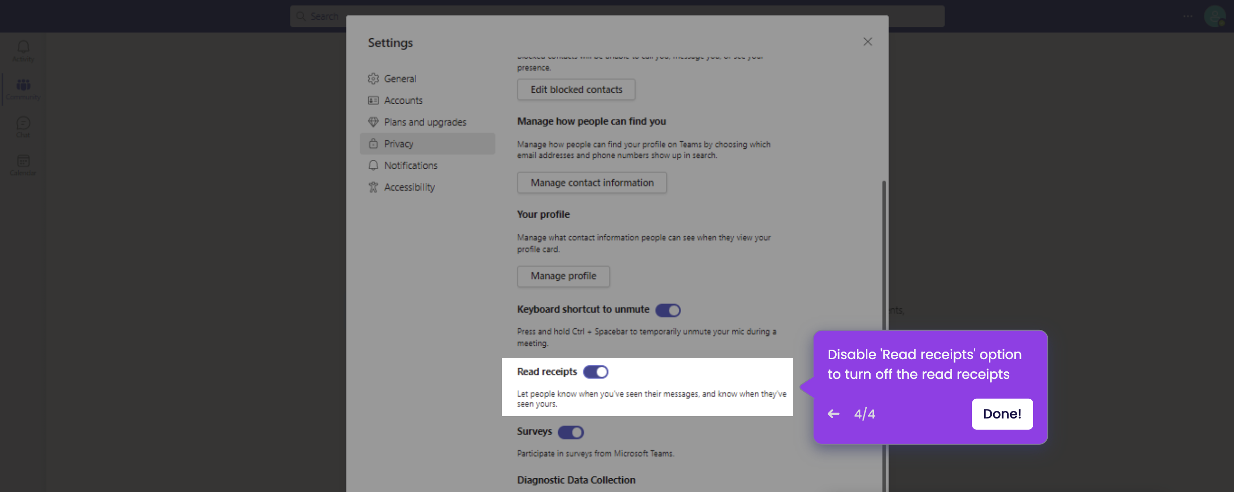The image size is (1234, 492).
Task: Disable the Read receipts toggle
Action: pyautogui.click(x=596, y=371)
